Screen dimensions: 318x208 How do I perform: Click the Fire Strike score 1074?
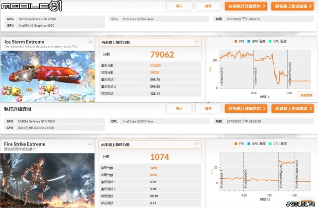point(159,157)
